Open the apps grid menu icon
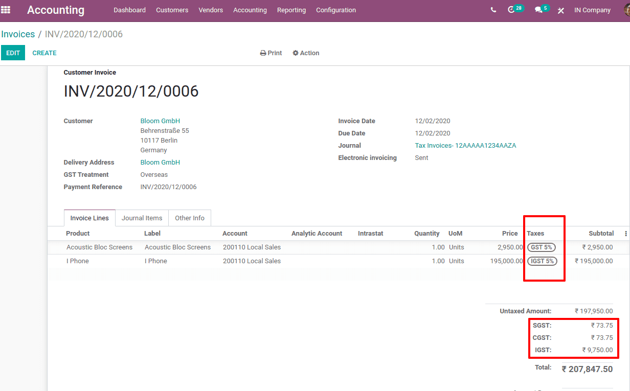 6,10
